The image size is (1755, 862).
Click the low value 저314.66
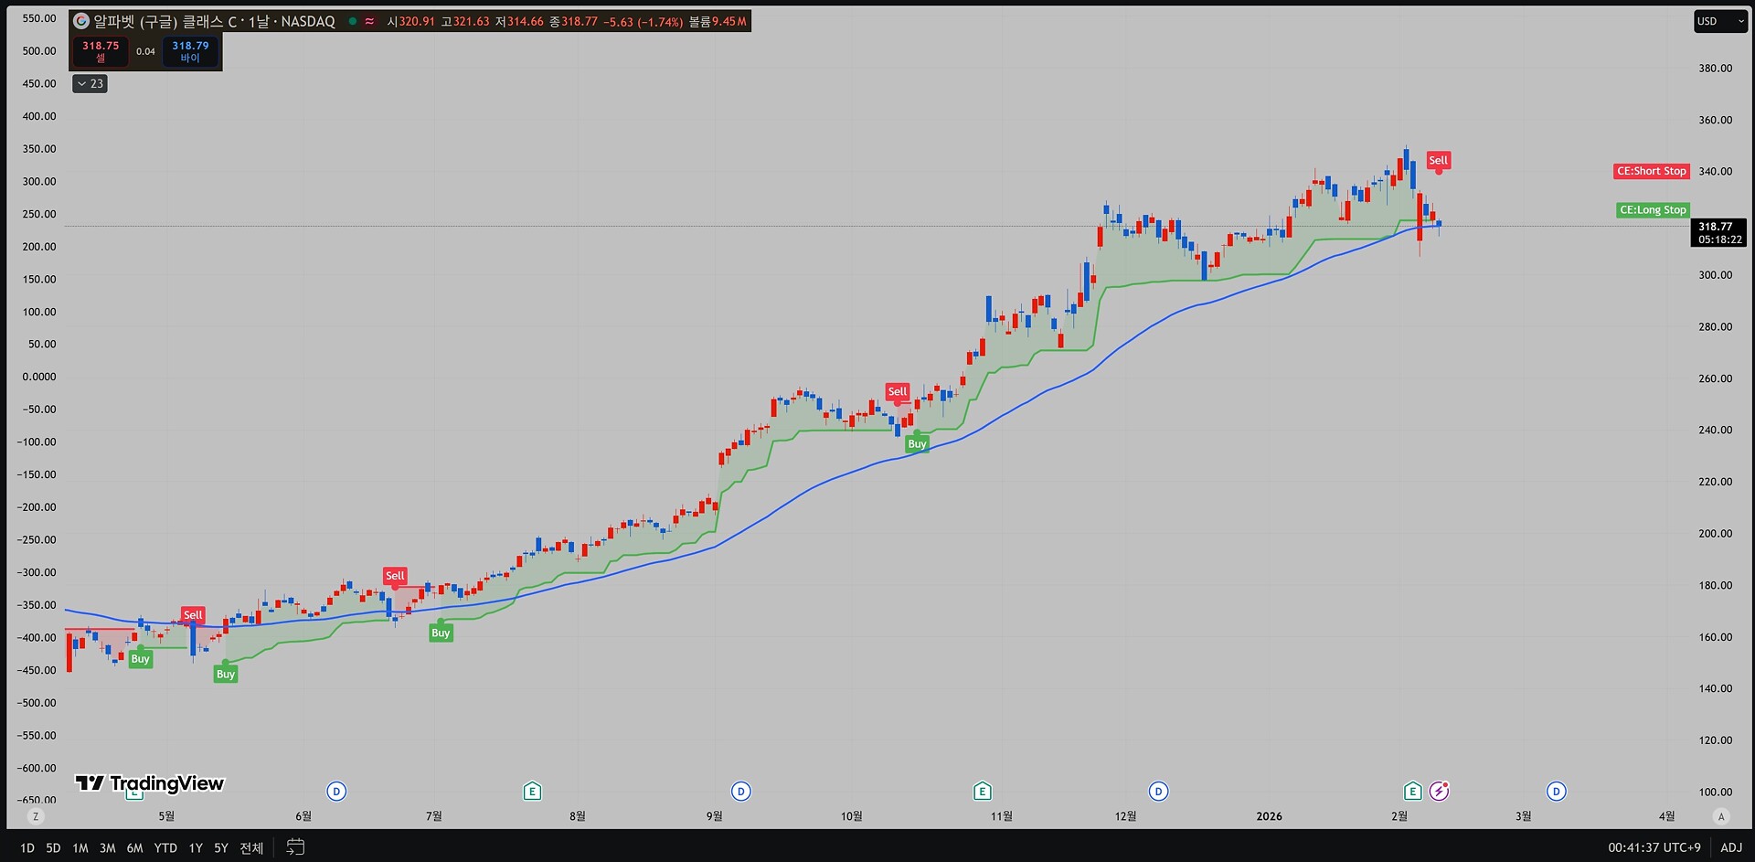click(519, 21)
